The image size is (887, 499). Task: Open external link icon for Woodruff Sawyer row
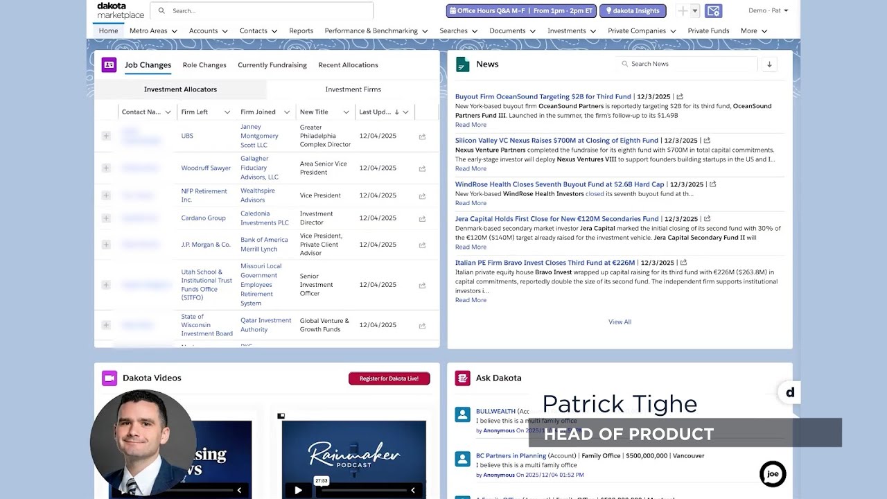point(422,168)
